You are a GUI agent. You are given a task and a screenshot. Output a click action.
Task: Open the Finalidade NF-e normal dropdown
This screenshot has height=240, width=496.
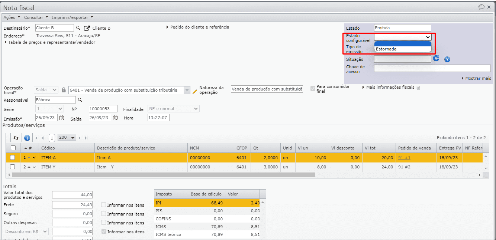click(x=174, y=109)
